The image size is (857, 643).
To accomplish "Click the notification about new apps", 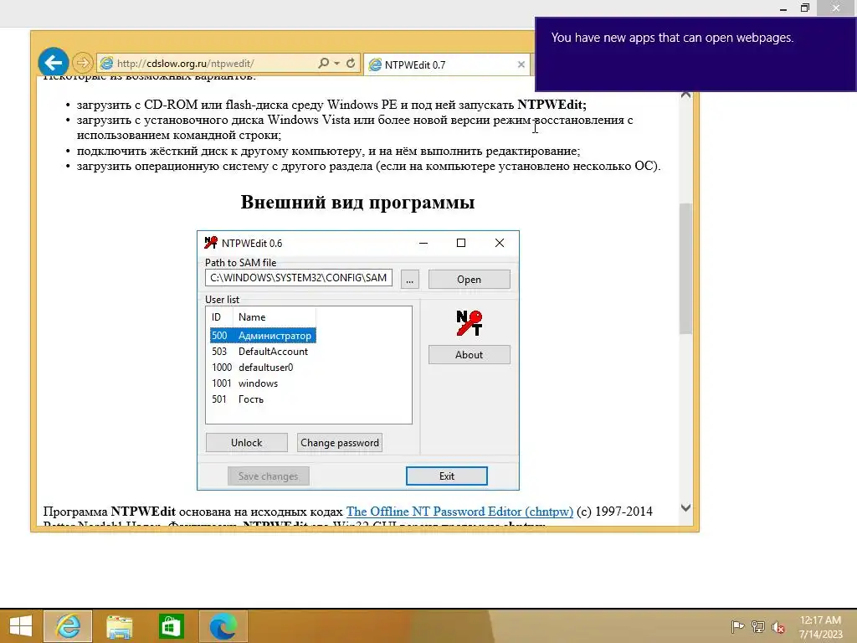I will tap(695, 54).
